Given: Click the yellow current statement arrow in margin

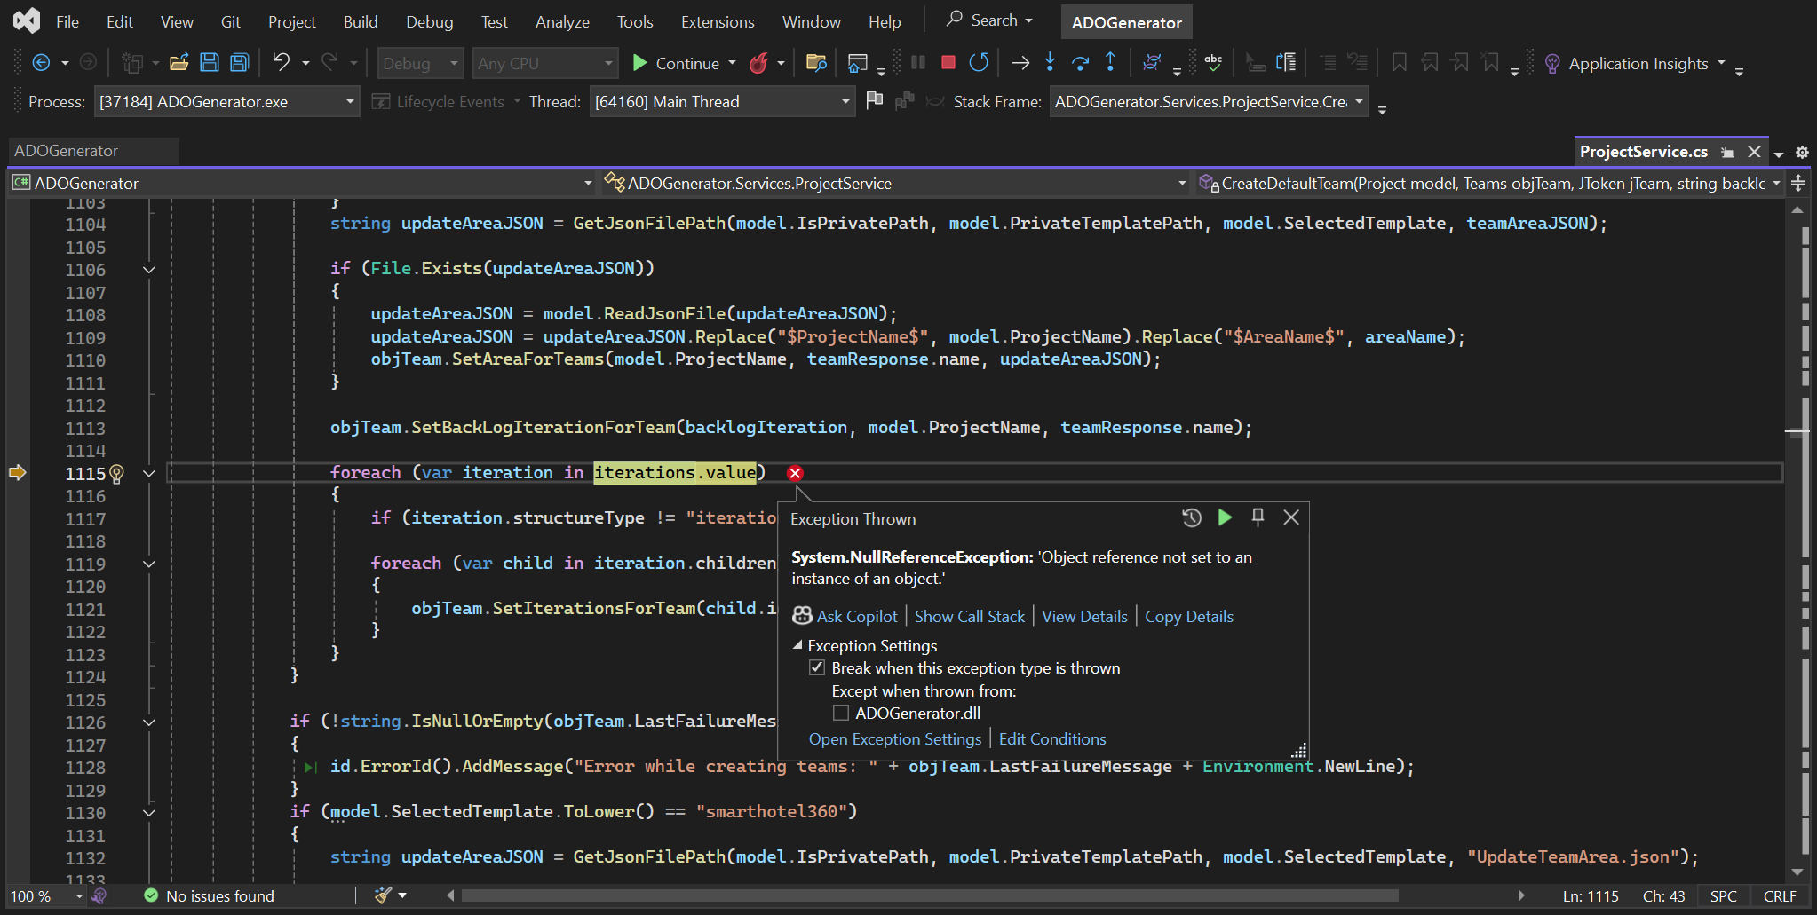Looking at the screenshot, I should click(18, 472).
